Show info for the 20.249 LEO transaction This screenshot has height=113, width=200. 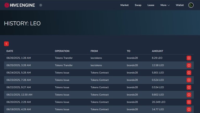[x=189, y=102]
